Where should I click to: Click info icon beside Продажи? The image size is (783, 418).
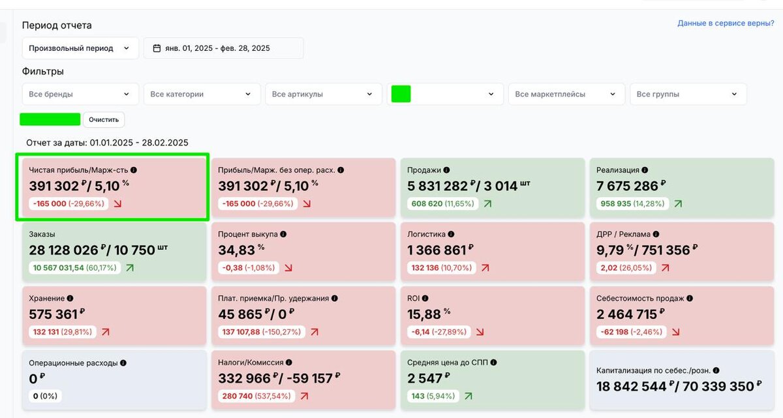click(446, 170)
